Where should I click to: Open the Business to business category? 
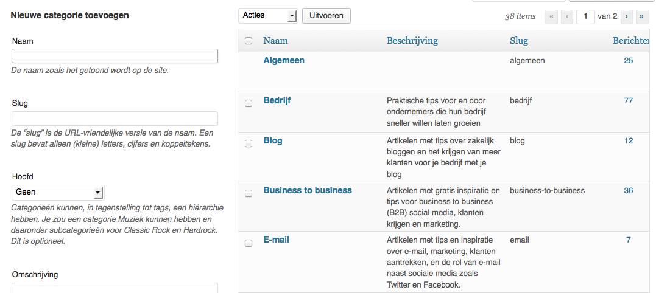(308, 190)
